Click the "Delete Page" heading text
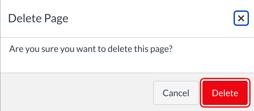This screenshot has width=254, height=111. [38, 18]
